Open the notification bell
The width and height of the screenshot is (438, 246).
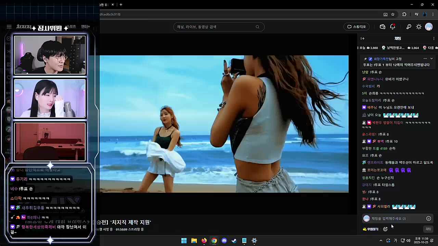392,26
